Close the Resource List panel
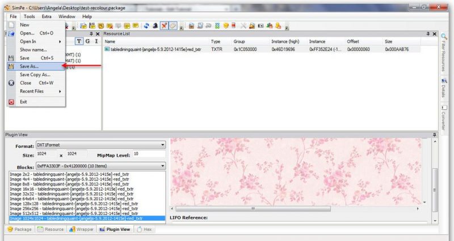The image size is (454, 241). [x=435, y=34]
